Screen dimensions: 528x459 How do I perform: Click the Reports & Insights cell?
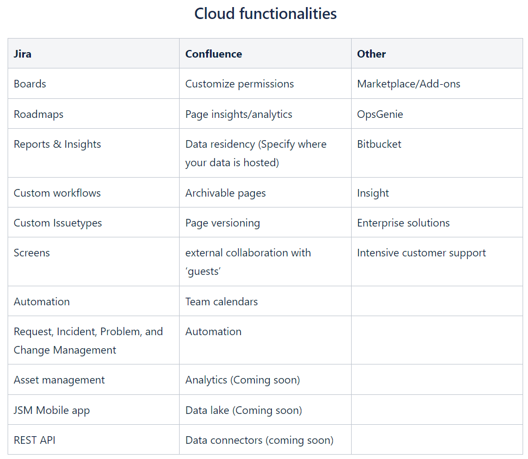[x=94, y=153]
